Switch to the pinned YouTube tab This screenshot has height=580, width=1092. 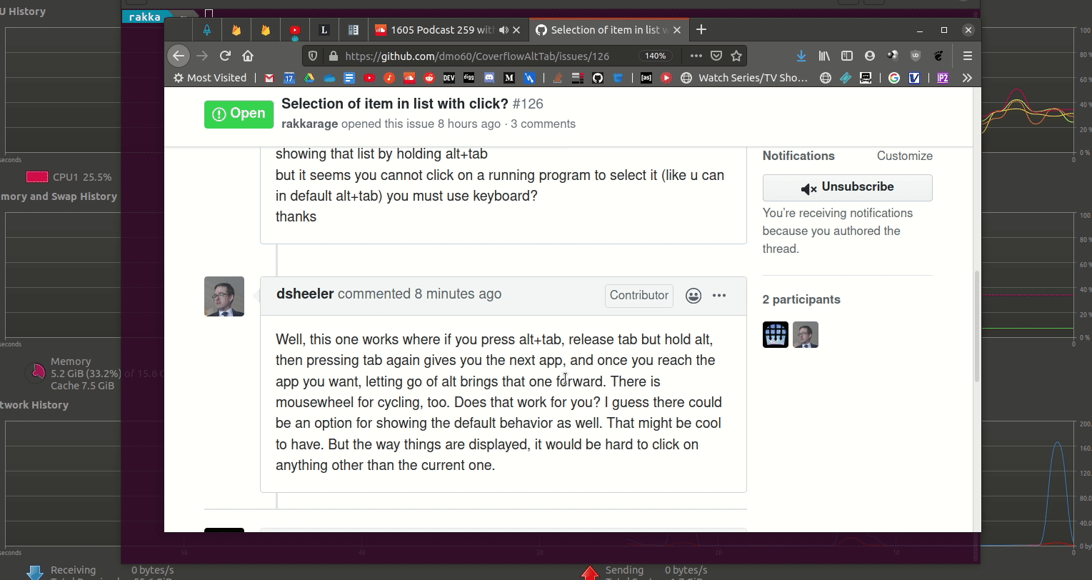(x=295, y=30)
